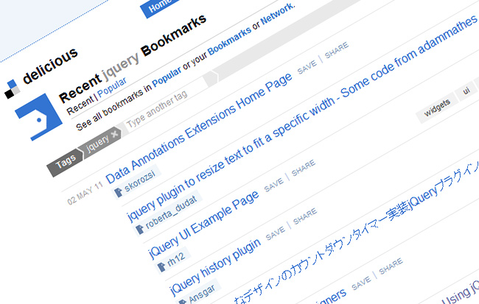Save the jQuery history plugin bookmark

pos(276,233)
